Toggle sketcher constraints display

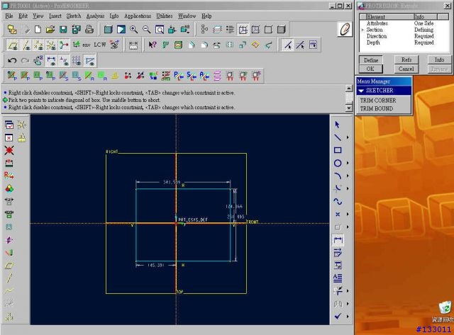[64, 60]
